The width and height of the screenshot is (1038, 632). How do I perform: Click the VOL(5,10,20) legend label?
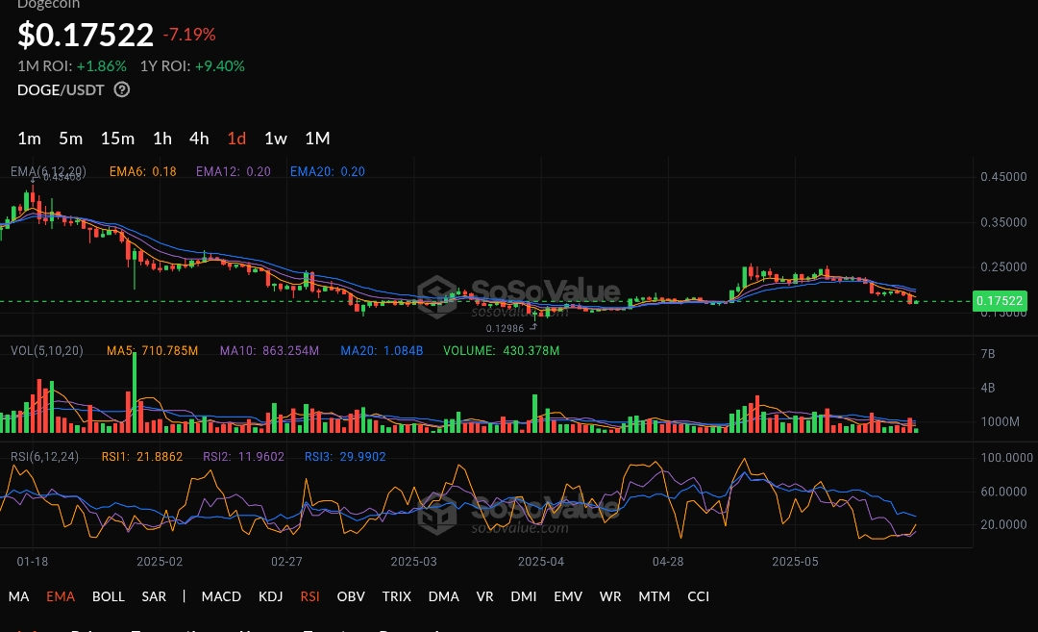click(x=46, y=350)
